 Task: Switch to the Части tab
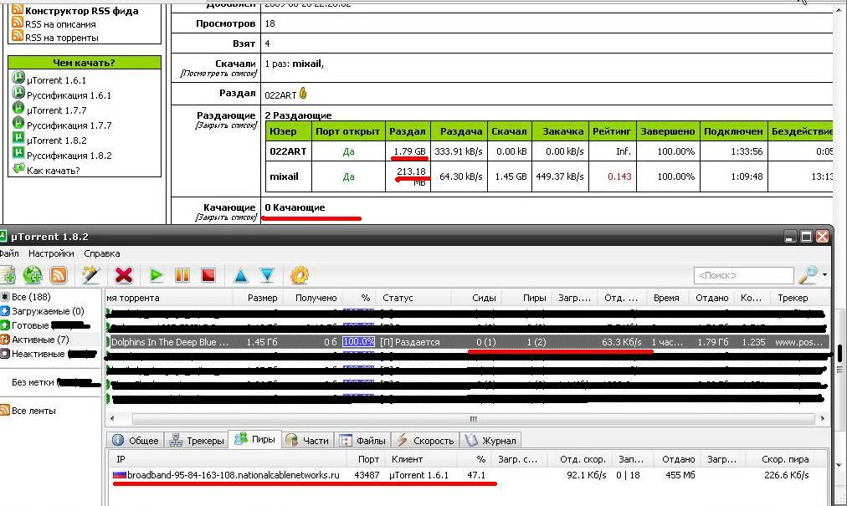308,440
